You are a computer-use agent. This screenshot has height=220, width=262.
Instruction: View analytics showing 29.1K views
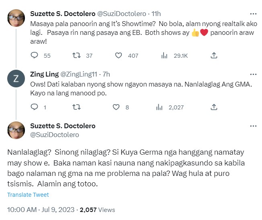(164, 56)
